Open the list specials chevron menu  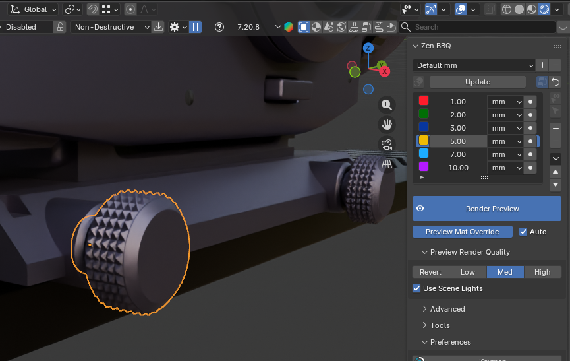(556, 158)
